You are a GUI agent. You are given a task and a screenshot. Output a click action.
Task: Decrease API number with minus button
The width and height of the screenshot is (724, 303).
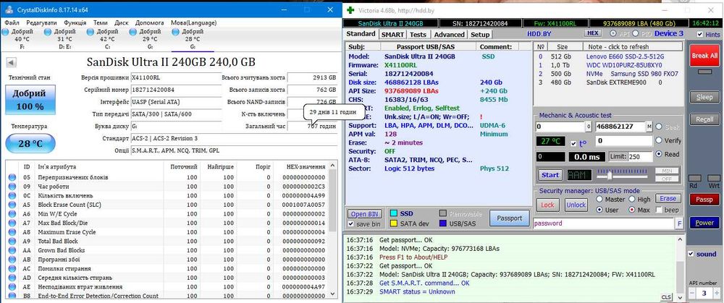(x=692, y=294)
